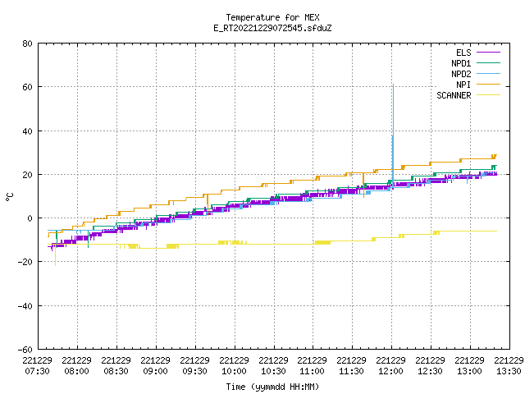525x394 pixels.
Task: Click the filename subtitle E_RT20221229072545.sfduZ
Action: pyautogui.click(x=272, y=28)
